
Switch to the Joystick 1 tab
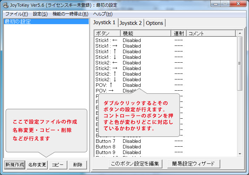(104, 22)
